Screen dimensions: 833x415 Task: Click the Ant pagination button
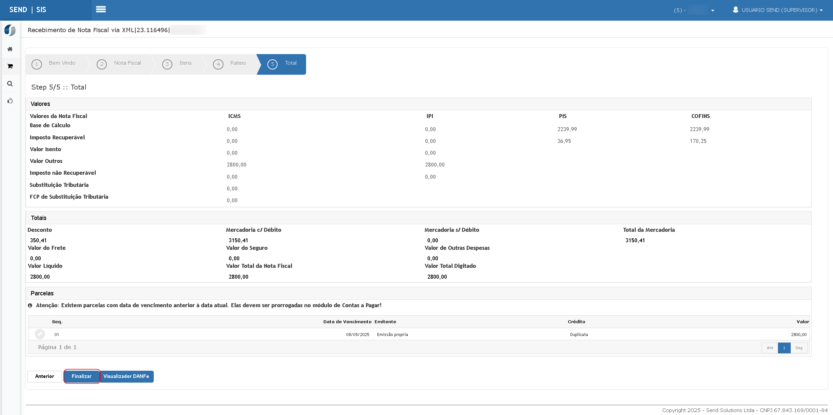click(770, 348)
